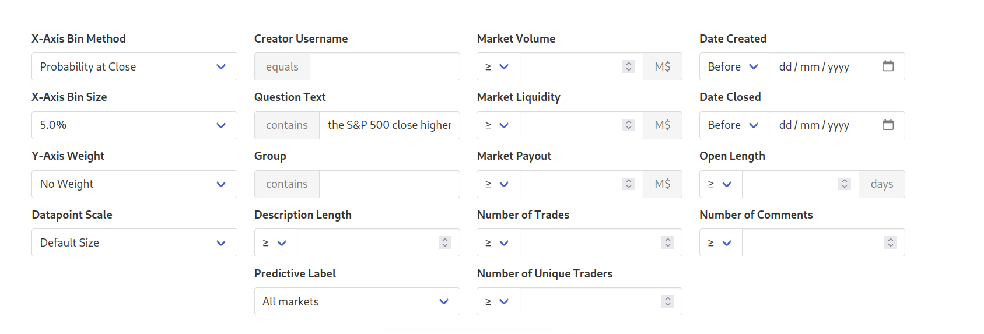Open the Y-Axis Weight dropdown
The height and width of the screenshot is (334, 984).
tap(134, 184)
